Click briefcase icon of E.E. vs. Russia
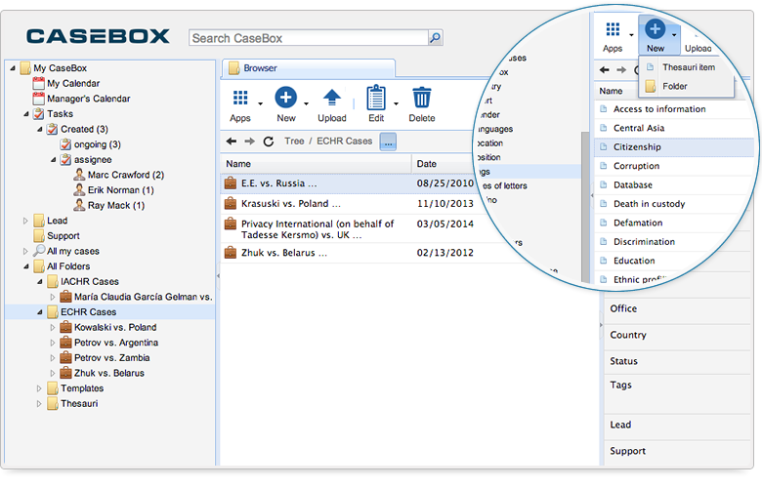 (231, 183)
